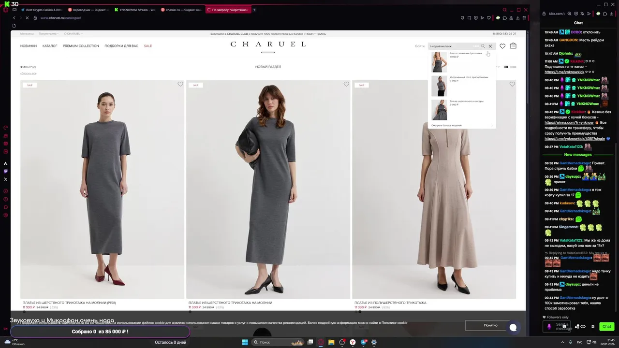
Task: Open the ФИЛЬТР (2) filter panel
Action: pyautogui.click(x=28, y=67)
